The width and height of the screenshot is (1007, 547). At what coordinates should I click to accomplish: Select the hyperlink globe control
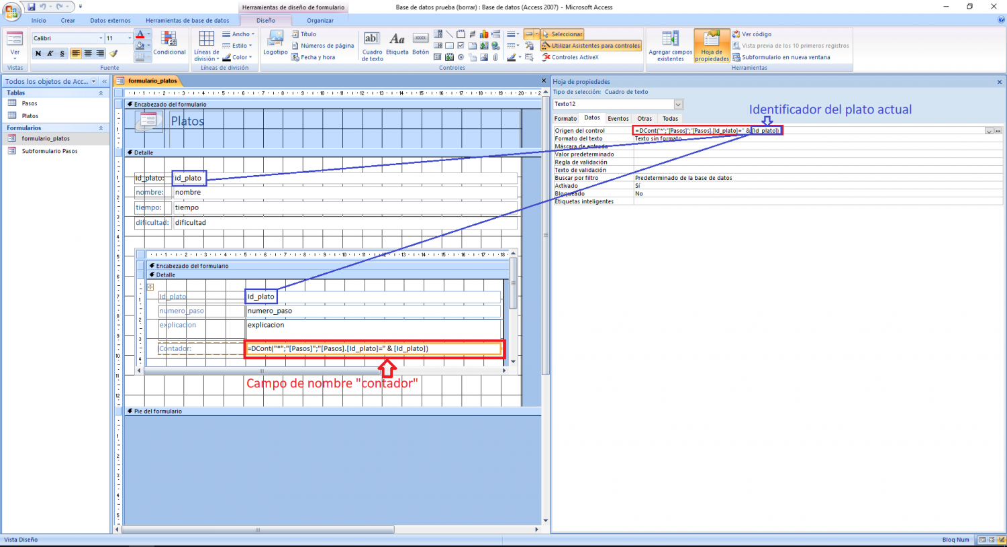[x=495, y=46]
